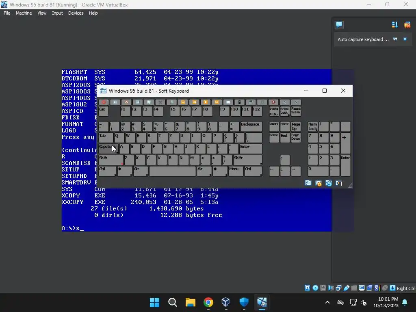This screenshot has width=416, height=312.
Task: Click the browser stop X multimedia key
Action: point(160,102)
